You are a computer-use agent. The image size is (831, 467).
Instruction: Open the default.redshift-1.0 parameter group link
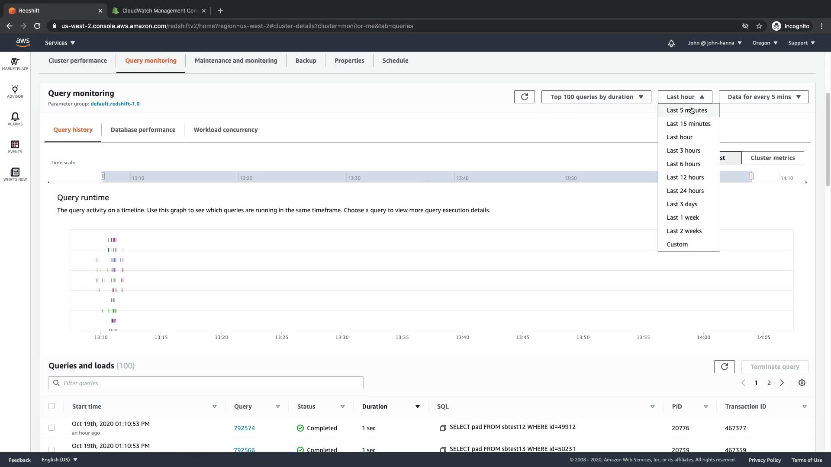tap(115, 104)
